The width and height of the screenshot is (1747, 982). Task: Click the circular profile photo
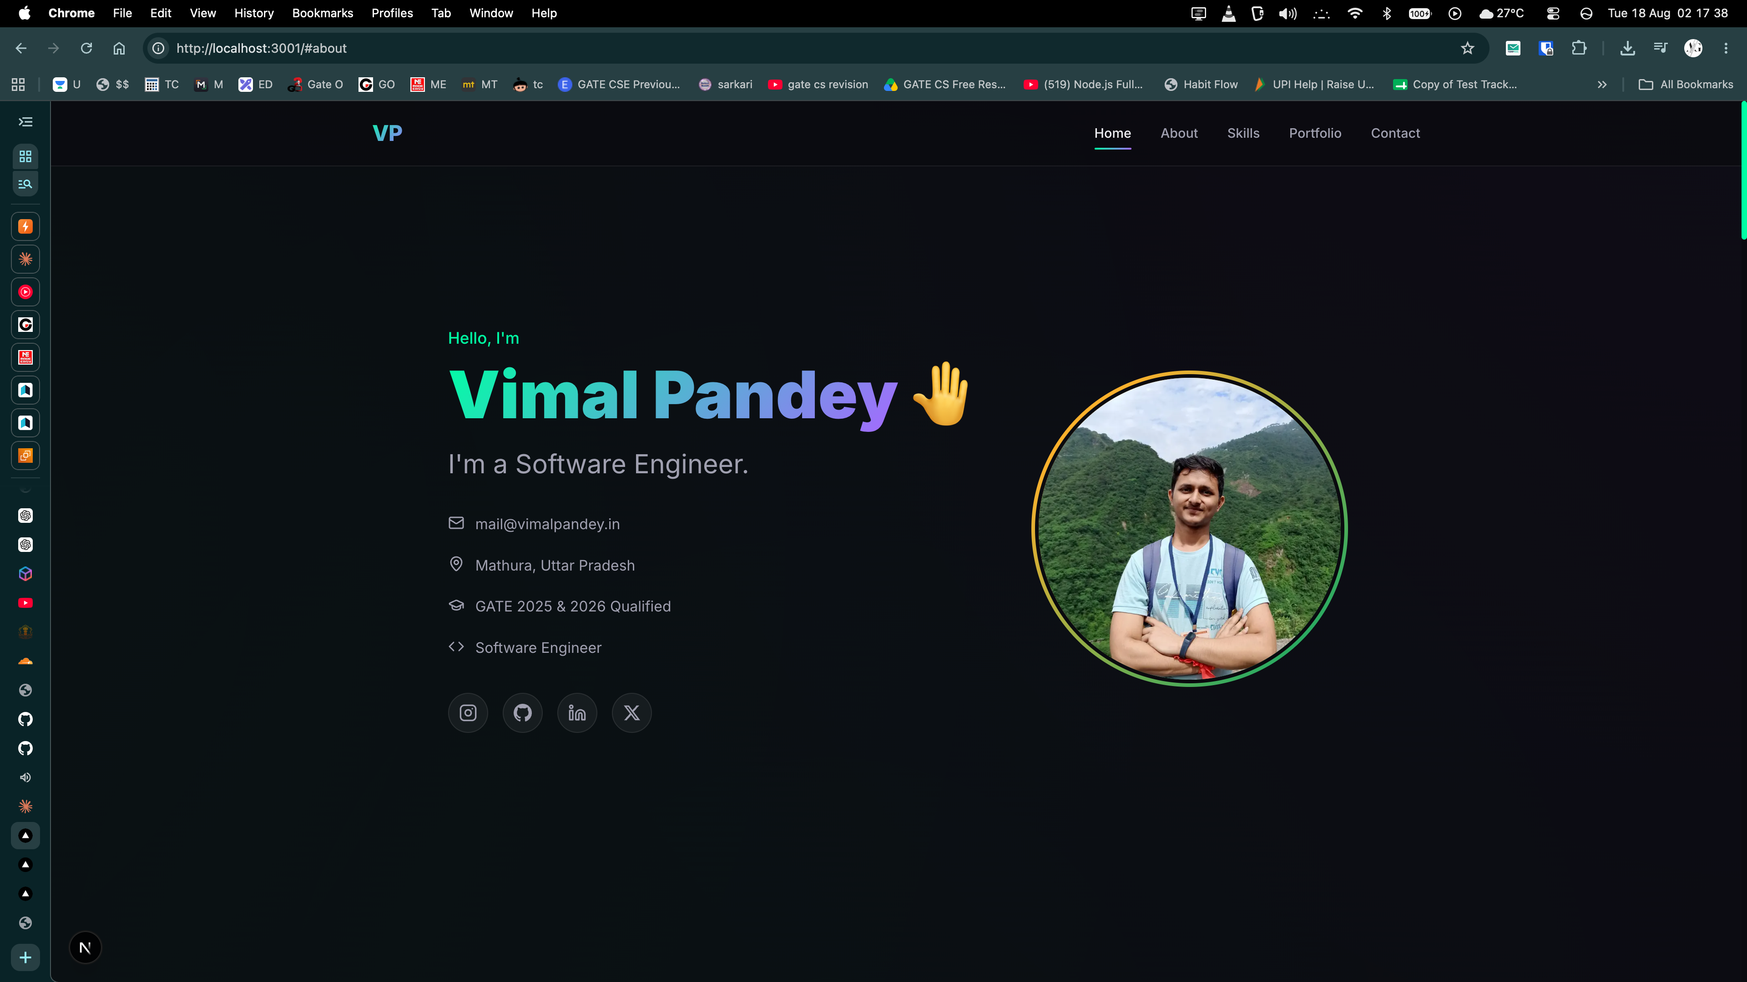[1189, 528]
